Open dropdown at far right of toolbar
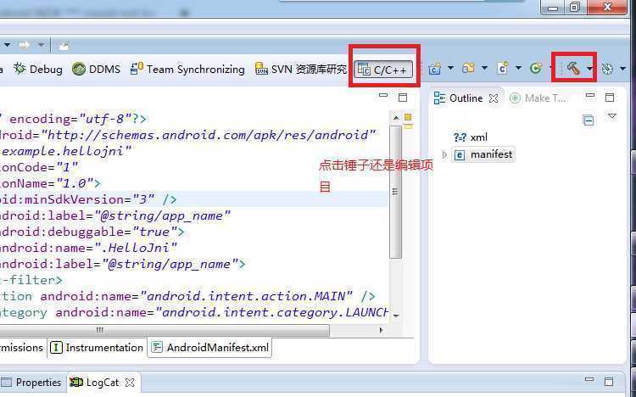The width and height of the screenshot is (636, 397). pos(623,69)
